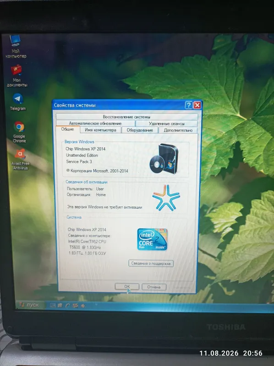Open Avast Free Antivirus desktop icon
274x366 pixels.
(20, 159)
